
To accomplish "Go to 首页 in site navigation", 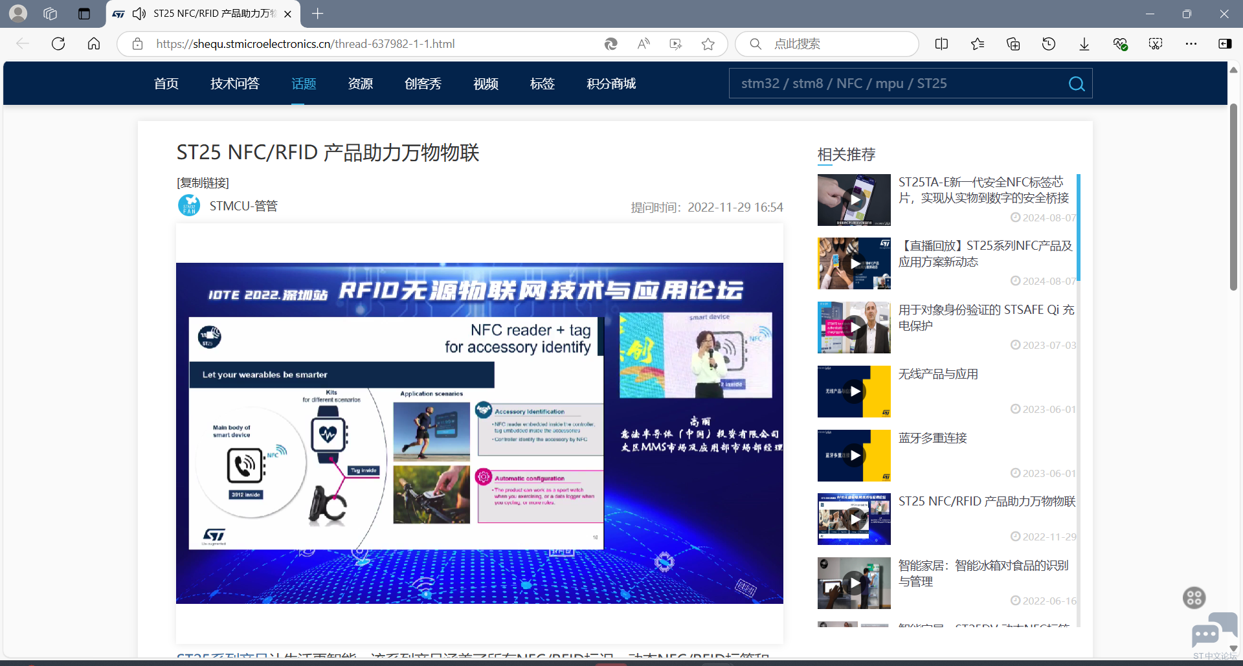I will tap(166, 83).
